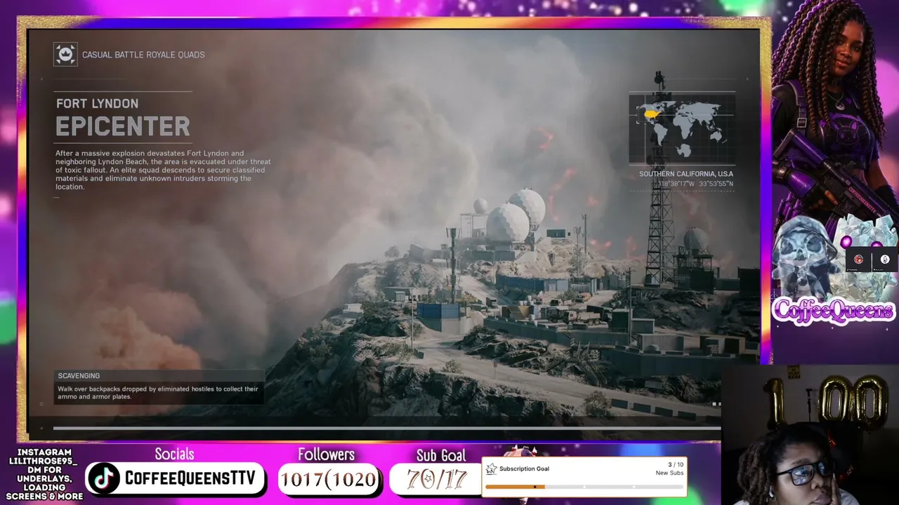Click the "3 / 10" subs counter
899x505 pixels.
coord(675,464)
